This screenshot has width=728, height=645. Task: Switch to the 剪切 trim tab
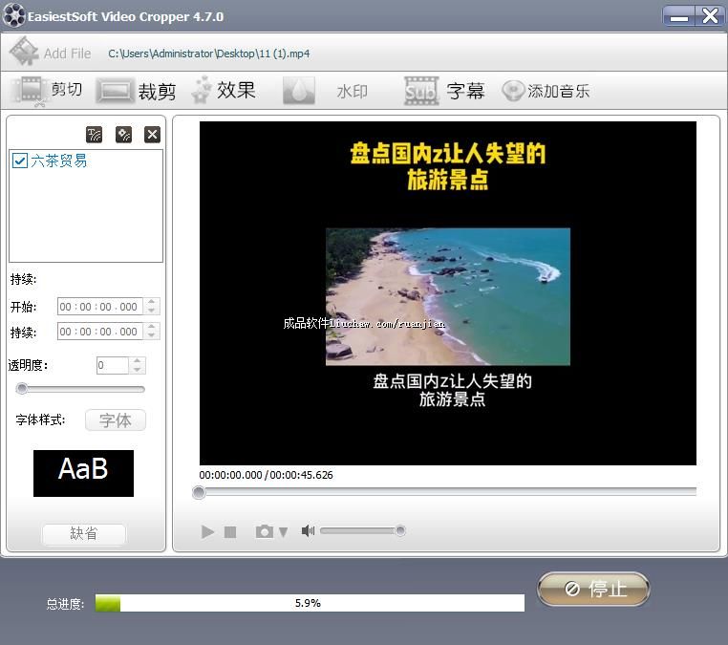pyautogui.click(x=48, y=91)
